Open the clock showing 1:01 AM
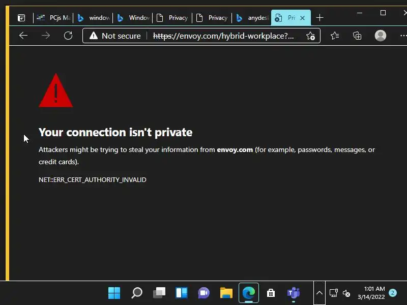Image resolution: width=407 pixels, height=305 pixels. (371, 293)
